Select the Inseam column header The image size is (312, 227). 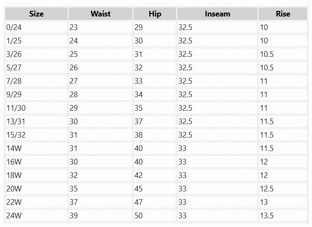(217, 14)
